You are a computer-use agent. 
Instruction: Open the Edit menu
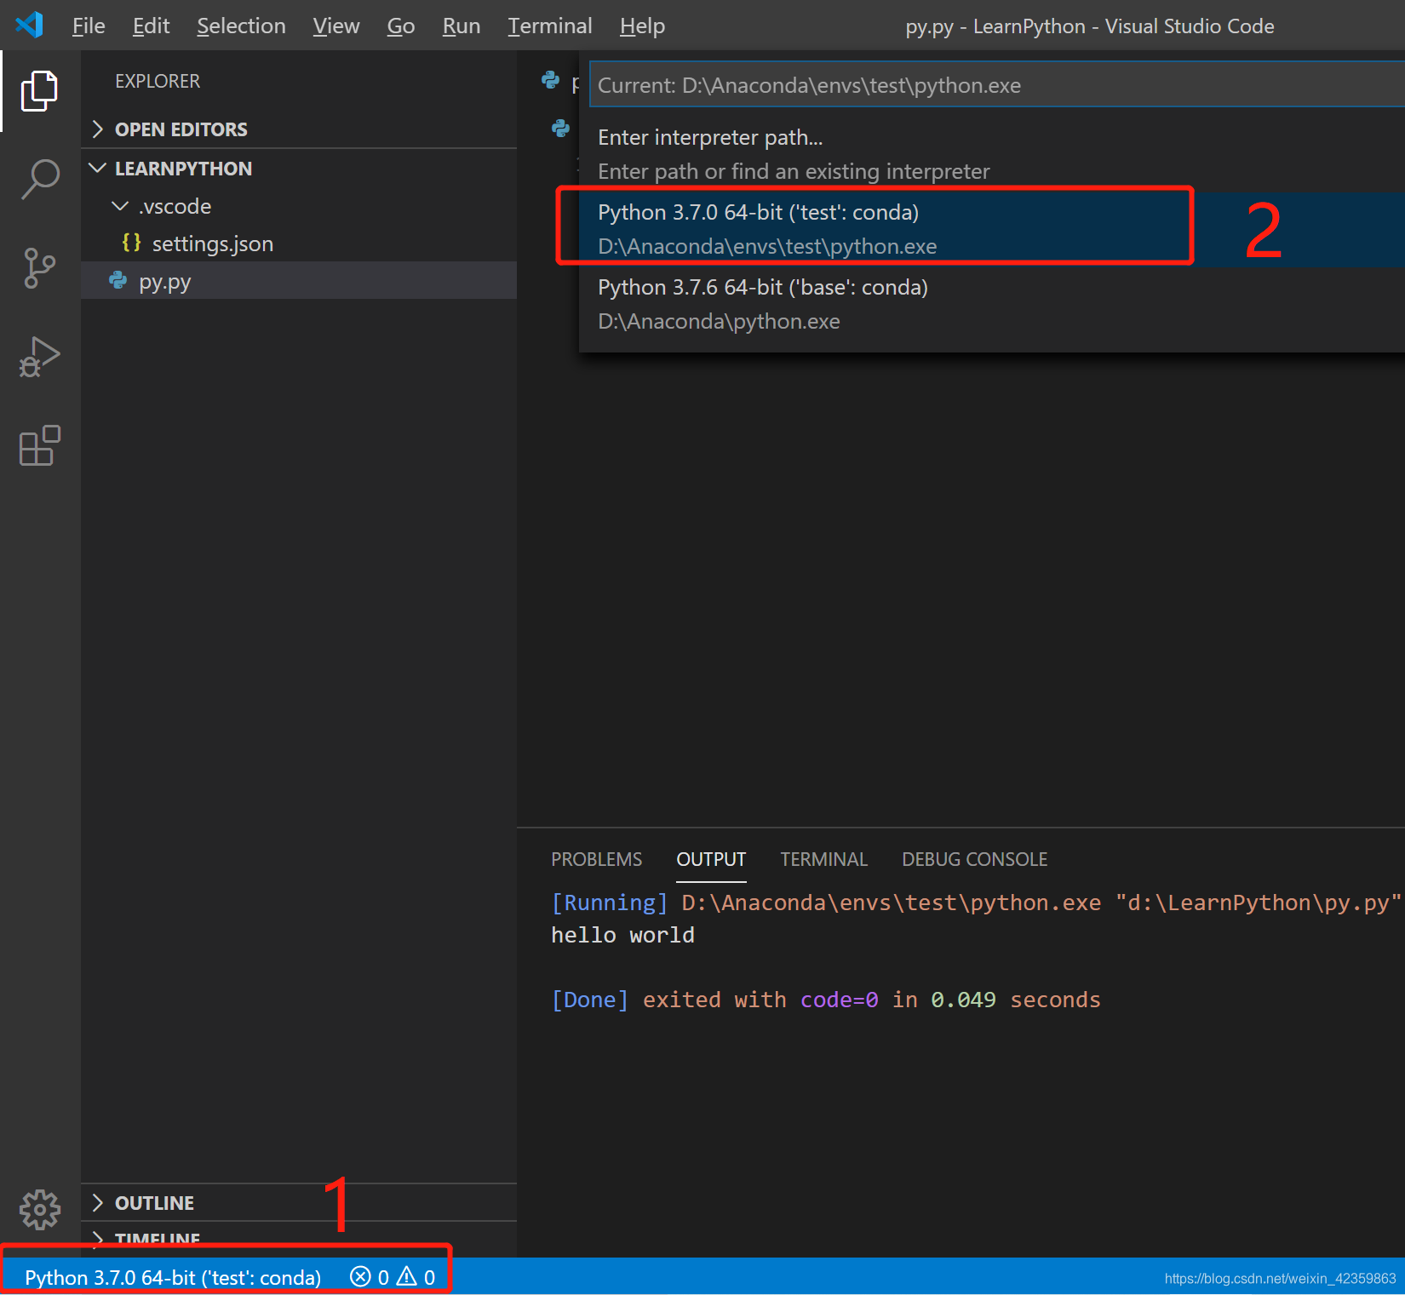tap(151, 26)
